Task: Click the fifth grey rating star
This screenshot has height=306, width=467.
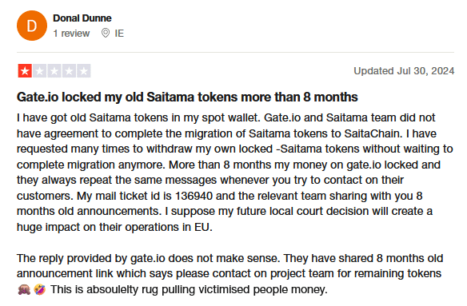Action: pyautogui.click(x=84, y=71)
